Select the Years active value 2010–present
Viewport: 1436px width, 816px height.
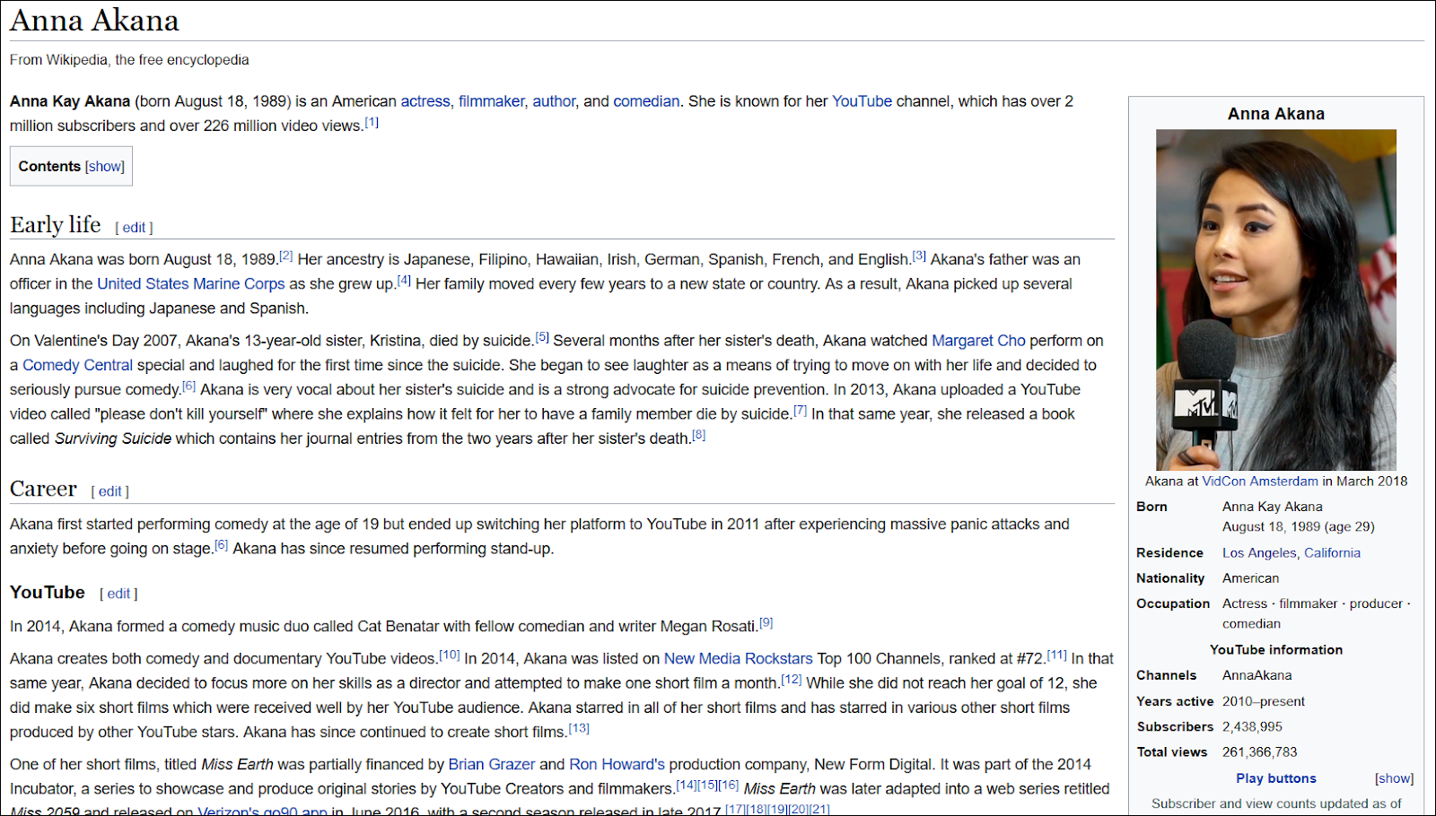pos(1264,701)
